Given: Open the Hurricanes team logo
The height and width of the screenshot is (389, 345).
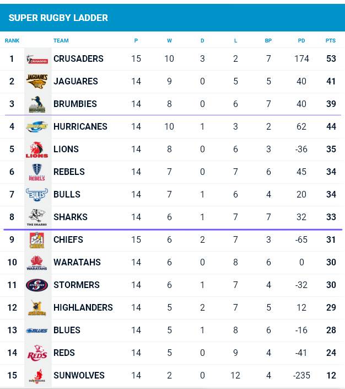Looking at the screenshot, I should point(37,126).
